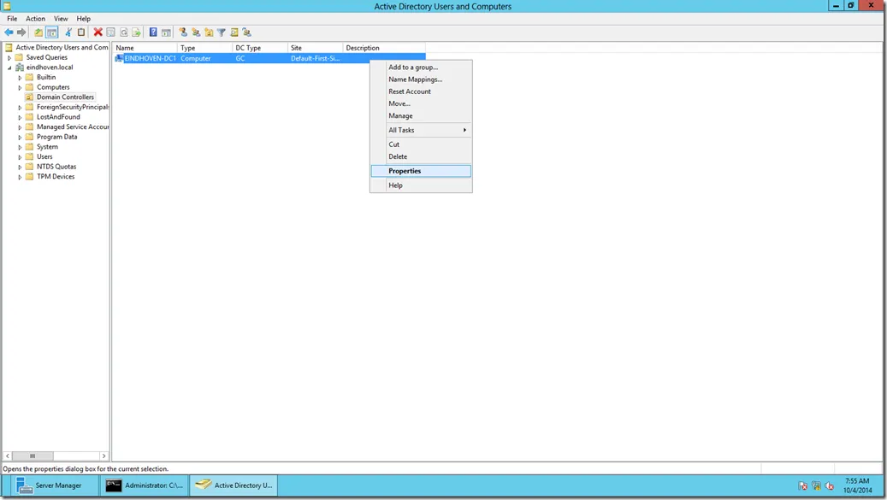Open the Action menu
The image size is (887, 500).
coord(35,19)
